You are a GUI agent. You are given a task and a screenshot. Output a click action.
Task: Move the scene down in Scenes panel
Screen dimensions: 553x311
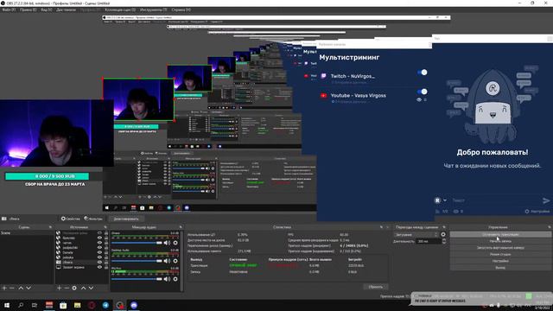tap(29, 288)
